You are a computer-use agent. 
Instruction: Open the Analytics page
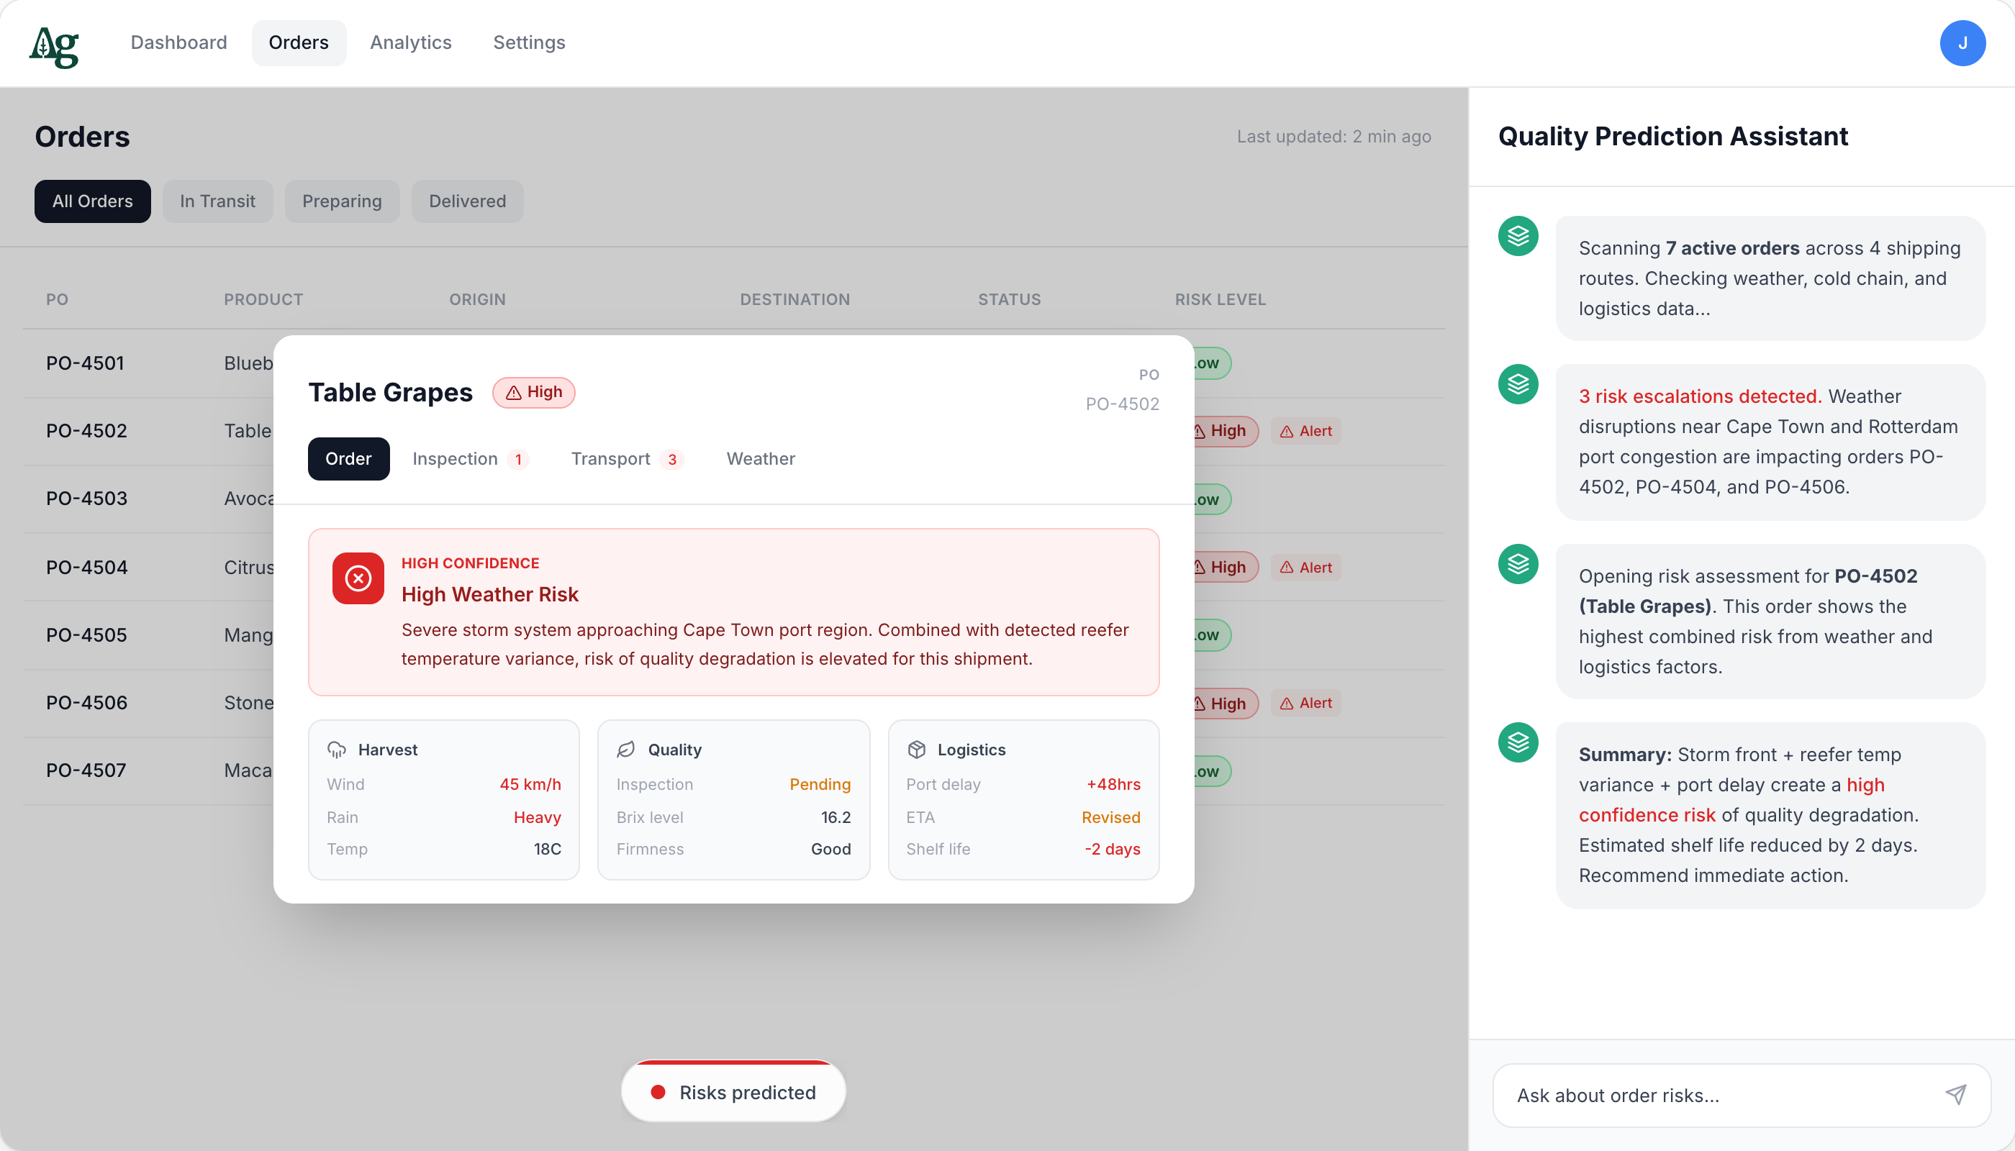pyautogui.click(x=410, y=42)
